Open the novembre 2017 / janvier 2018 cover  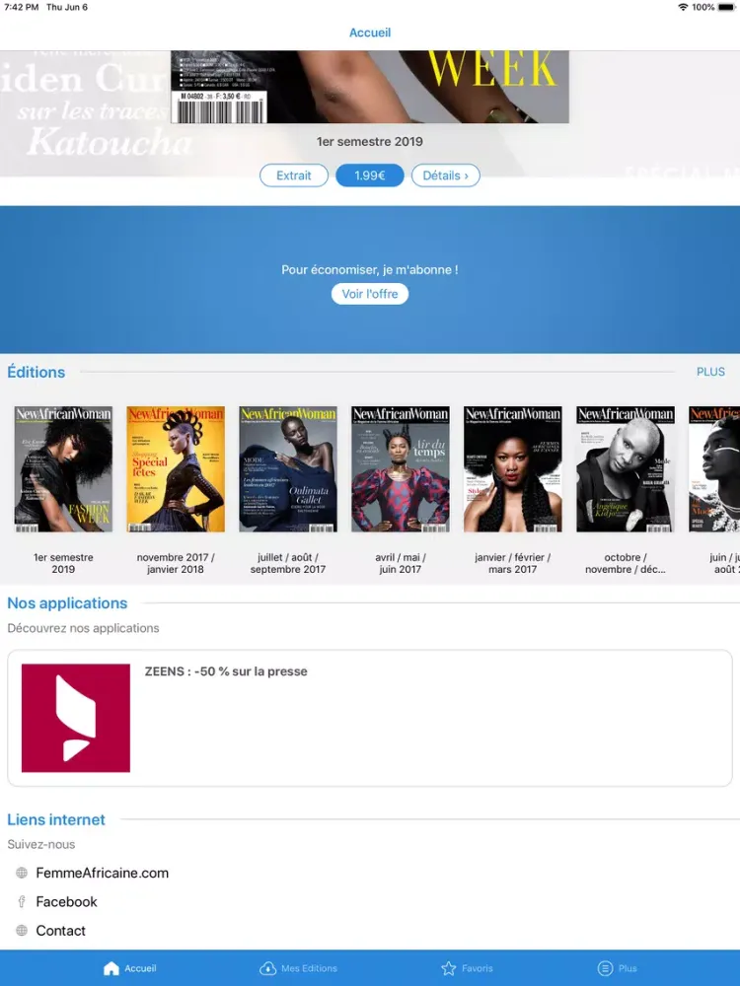[176, 469]
